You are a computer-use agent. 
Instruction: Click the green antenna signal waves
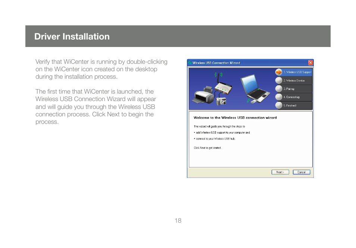[218, 75]
